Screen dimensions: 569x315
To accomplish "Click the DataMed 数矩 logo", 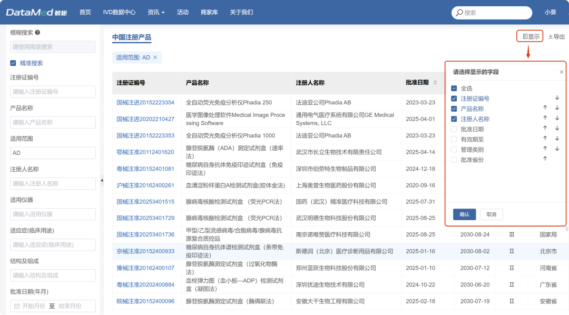I will click(x=36, y=12).
